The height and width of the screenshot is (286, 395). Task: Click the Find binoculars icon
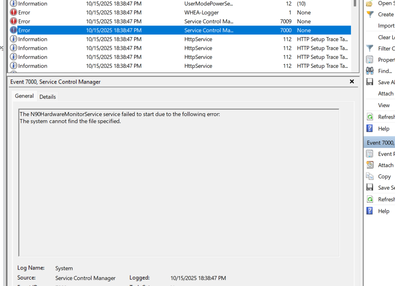tap(370, 71)
